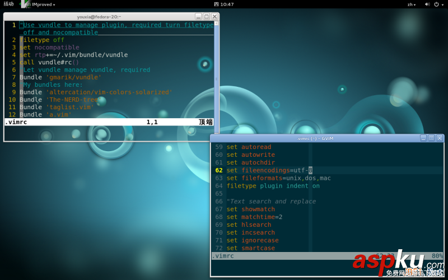This screenshot has height=280, width=448.
Task: Close the youxia@fedora-20 terminal window
Action: coord(214,16)
